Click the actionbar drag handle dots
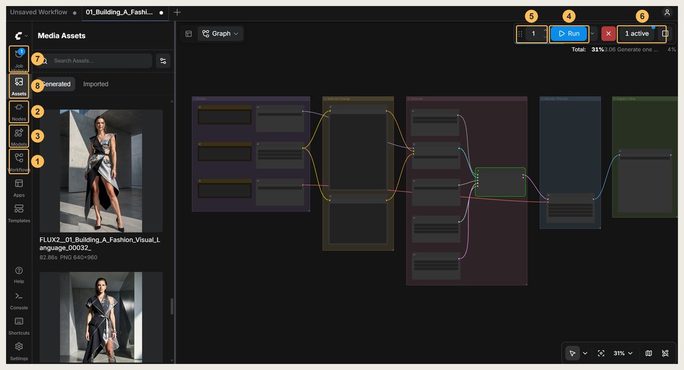Image resolution: width=684 pixels, height=370 pixels. [520, 34]
